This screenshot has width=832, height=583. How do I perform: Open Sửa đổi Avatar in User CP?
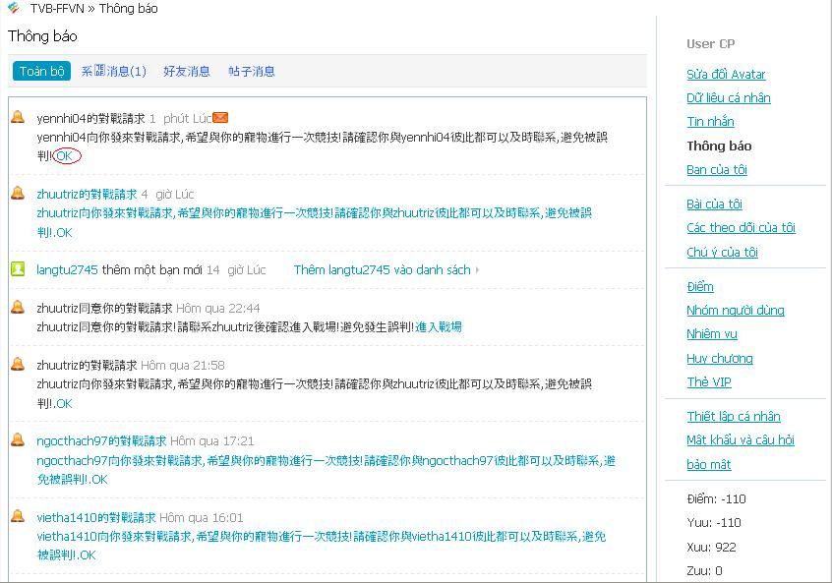pyautogui.click(x=726, y=75)
